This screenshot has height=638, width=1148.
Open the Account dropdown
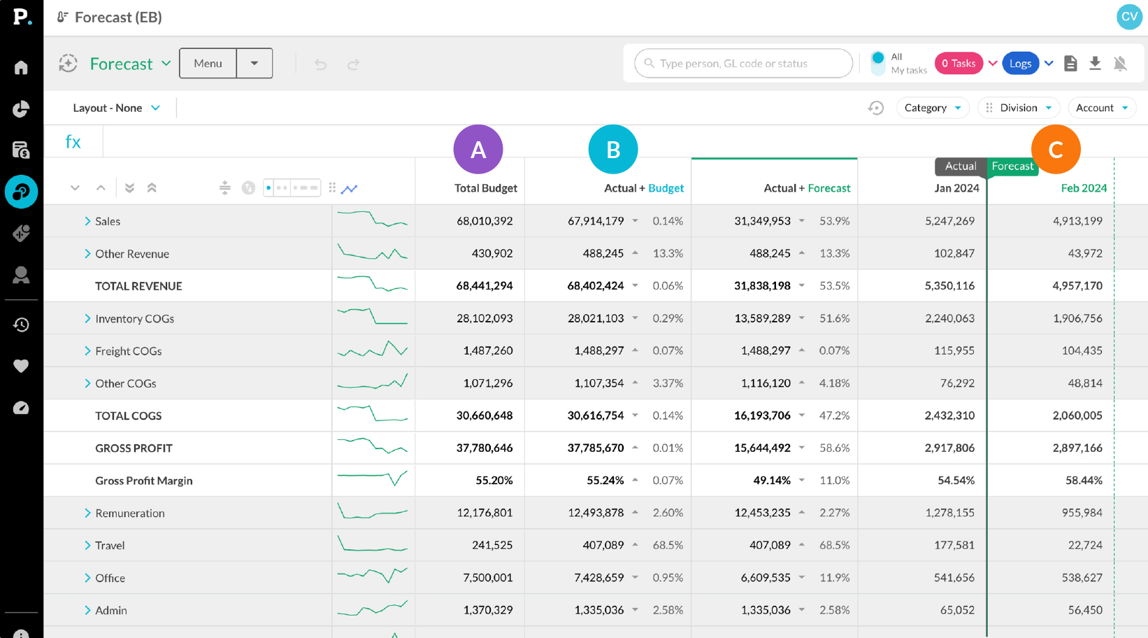[1102, 108]
